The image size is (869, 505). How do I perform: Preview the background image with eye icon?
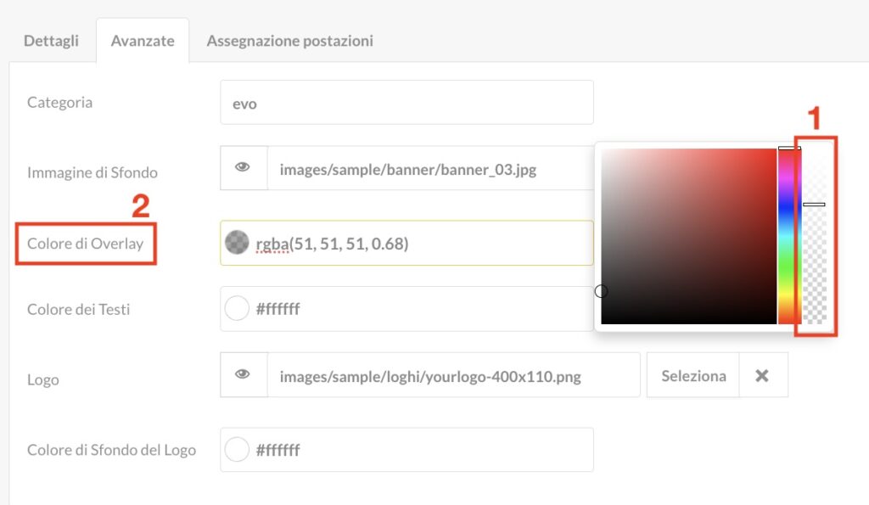tap(244, 168)
